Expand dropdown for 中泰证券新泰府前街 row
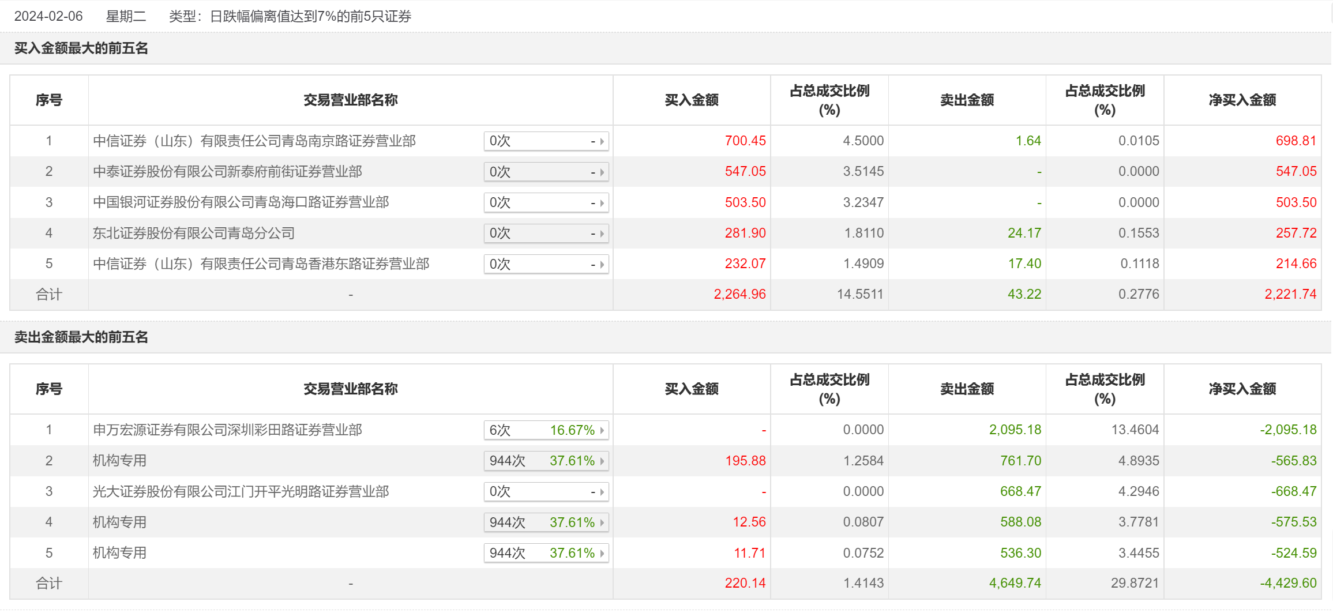 tap(602, 172)
